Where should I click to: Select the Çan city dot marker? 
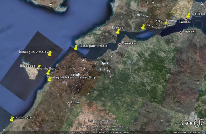(196, 120)
